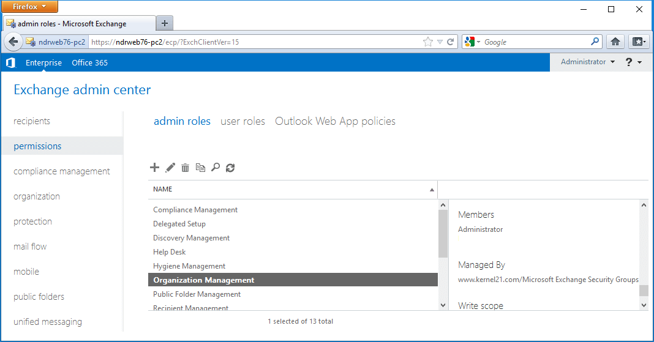Bookmark this page with the star icon

coord(428,42)
